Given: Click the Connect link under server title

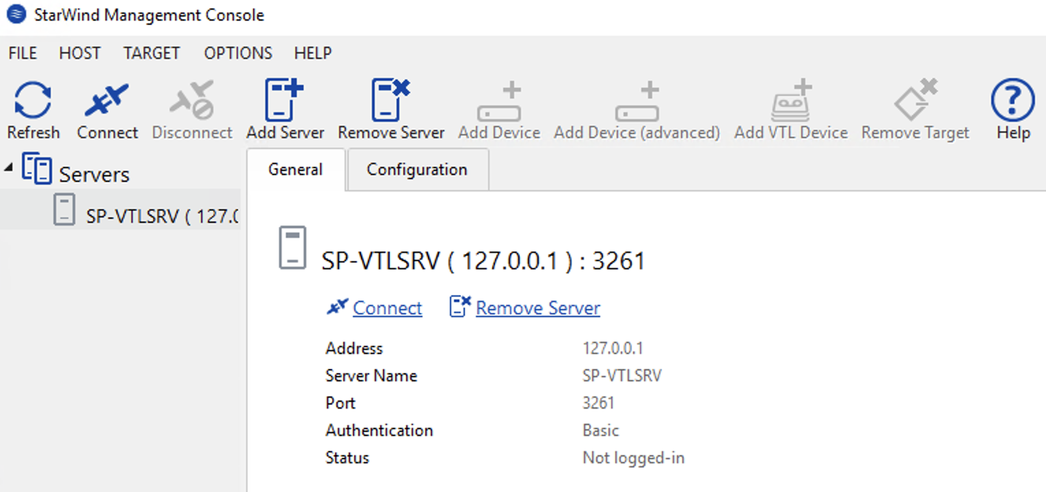Looking at the screenshot, I should click(388, 308).
